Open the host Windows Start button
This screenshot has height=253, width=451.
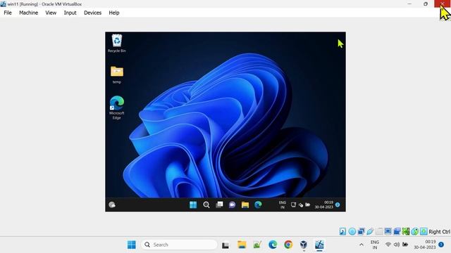click(132, 245)
